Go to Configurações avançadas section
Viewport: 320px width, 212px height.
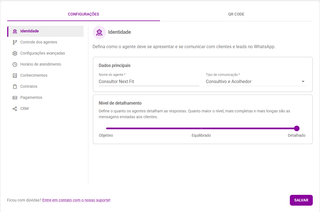click(x=42, y=53)
